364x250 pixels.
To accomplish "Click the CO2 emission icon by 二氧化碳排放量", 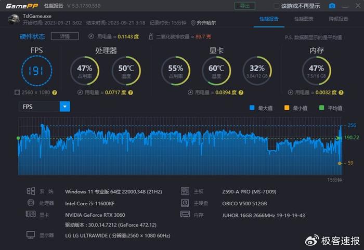I will 151,36.
